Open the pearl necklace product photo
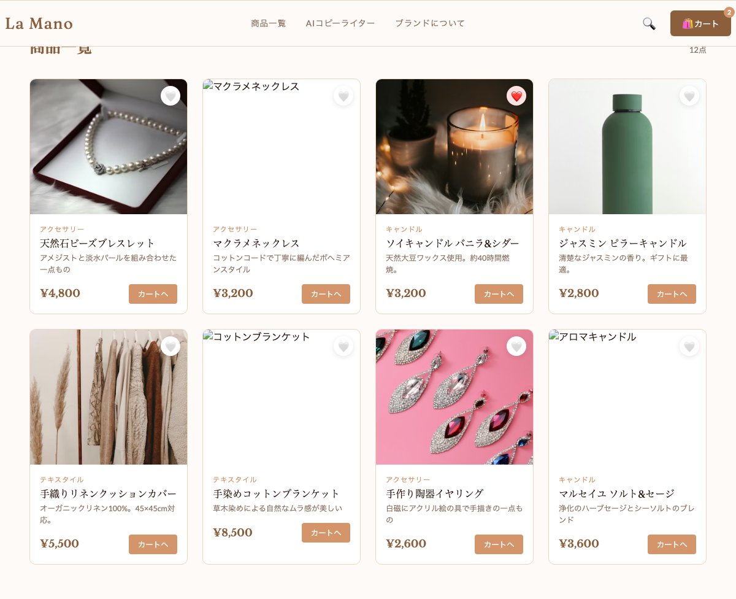 [108, 146]
